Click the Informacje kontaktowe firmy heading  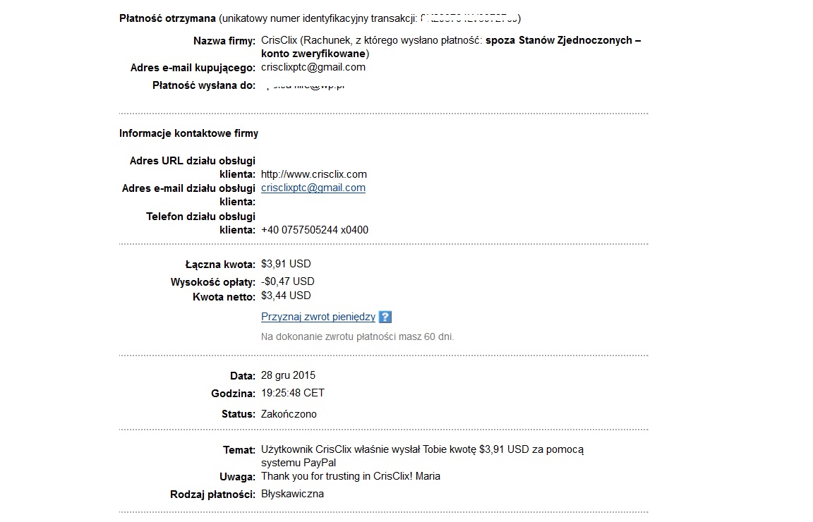(188, 133)
